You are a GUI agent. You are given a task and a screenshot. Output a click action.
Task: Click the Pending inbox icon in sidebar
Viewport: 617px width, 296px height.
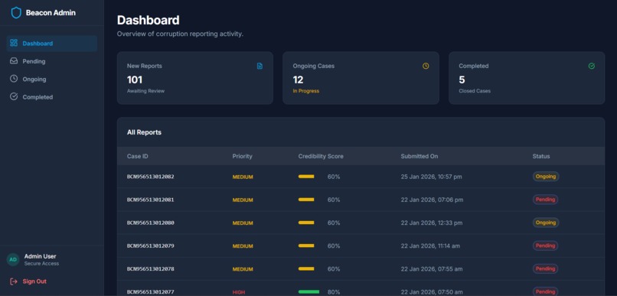point(14,61)
